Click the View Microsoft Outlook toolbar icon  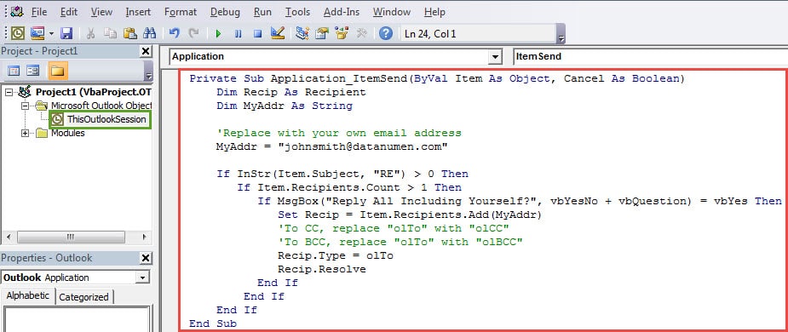(x=18, y=34)
